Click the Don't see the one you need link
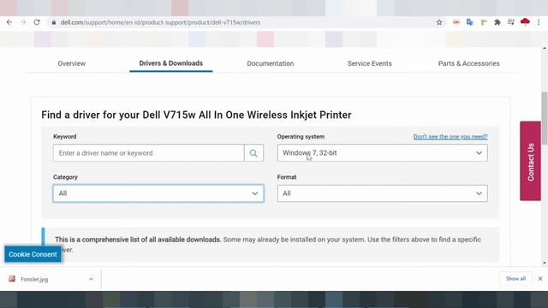548x308 pixels. [450, 137]
